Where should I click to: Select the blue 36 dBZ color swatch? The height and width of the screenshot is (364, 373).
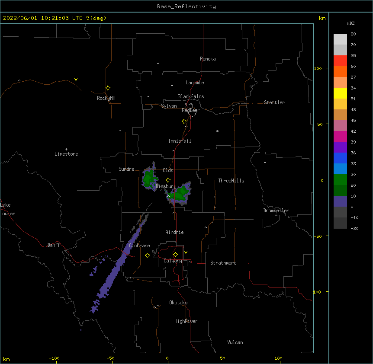(x=340, y=158)
